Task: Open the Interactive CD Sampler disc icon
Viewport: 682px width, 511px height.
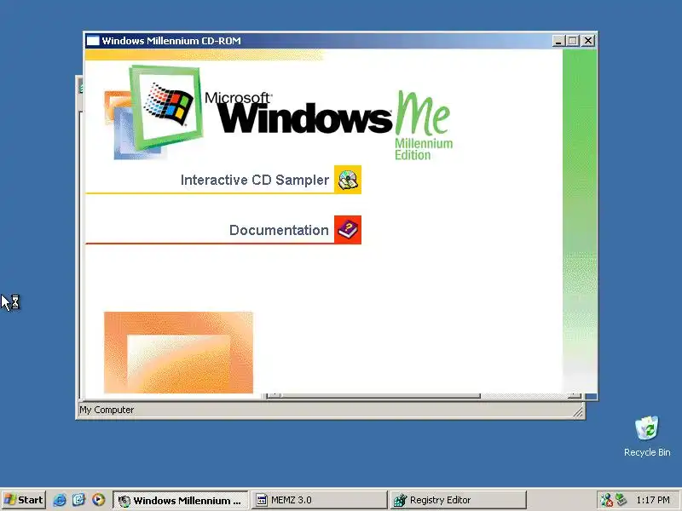Action: [x=348, y=180]
